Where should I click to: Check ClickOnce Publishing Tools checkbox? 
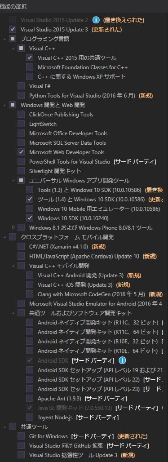(x=21, y=114)
